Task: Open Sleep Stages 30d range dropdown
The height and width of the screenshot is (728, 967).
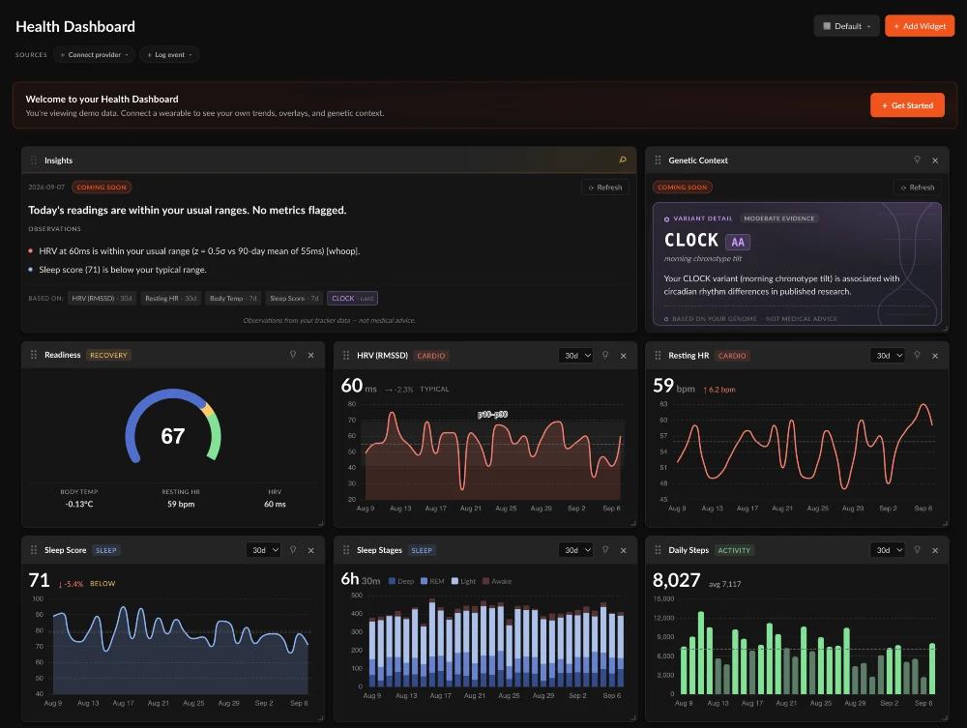Action: tap(576, 550)
